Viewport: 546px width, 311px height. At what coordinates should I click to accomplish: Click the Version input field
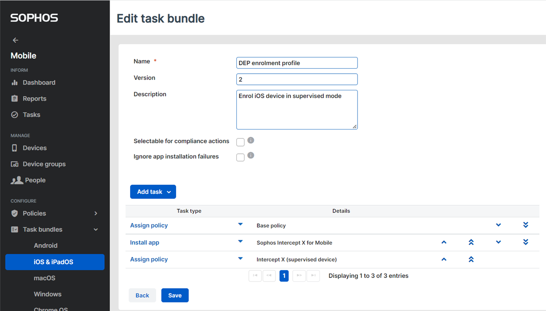pos(297,79)
